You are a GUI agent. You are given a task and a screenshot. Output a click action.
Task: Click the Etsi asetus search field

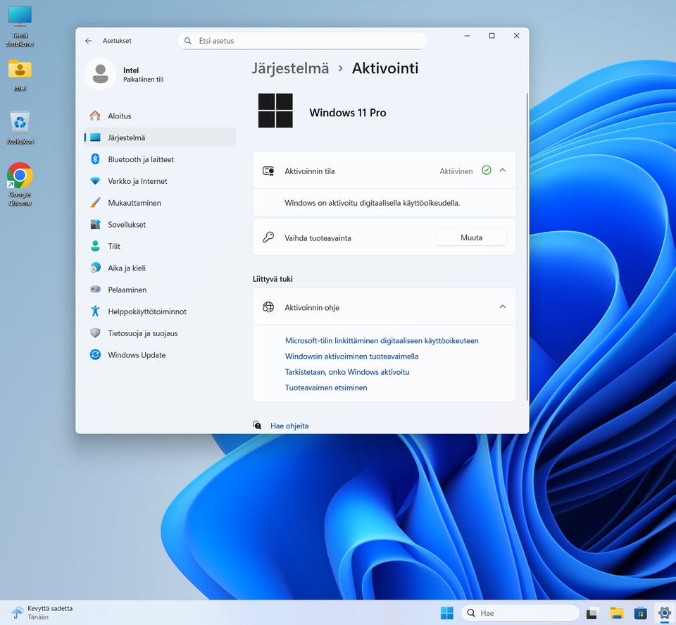pyautogui.click(x=303, y=41)
